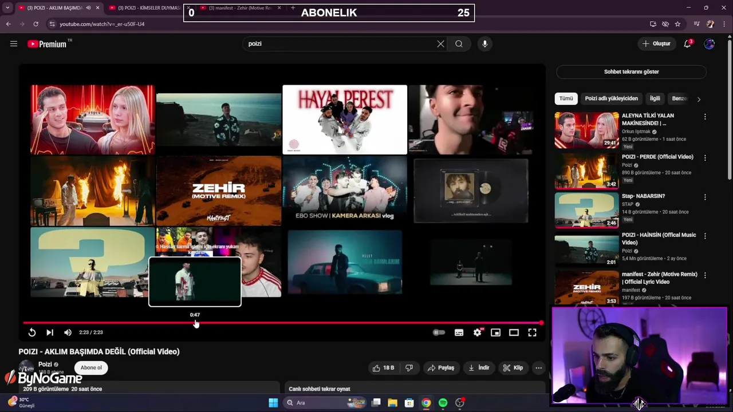
Task: Open the POIZI - PERDE sidebar thumbnail
Action: 586,171
